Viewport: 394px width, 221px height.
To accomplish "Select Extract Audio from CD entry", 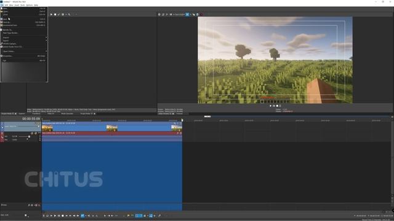I will [23, 47].
